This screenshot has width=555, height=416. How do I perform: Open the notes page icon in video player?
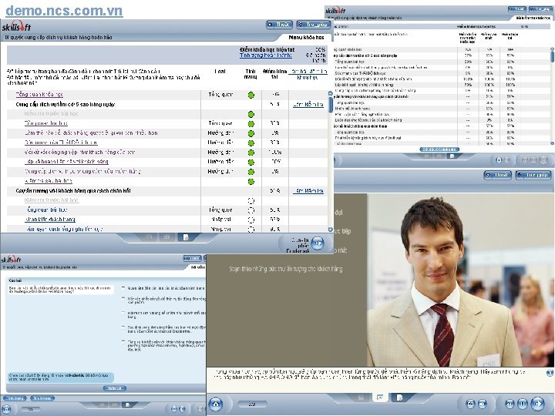399,398
